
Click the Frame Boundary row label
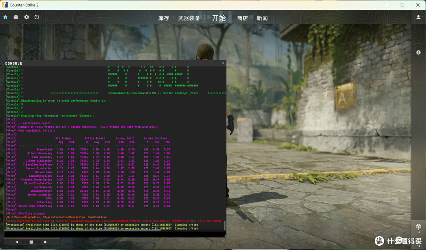(x=41, y=157)
